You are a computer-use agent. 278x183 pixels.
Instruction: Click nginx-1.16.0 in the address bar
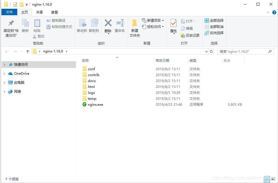(53, 51)
